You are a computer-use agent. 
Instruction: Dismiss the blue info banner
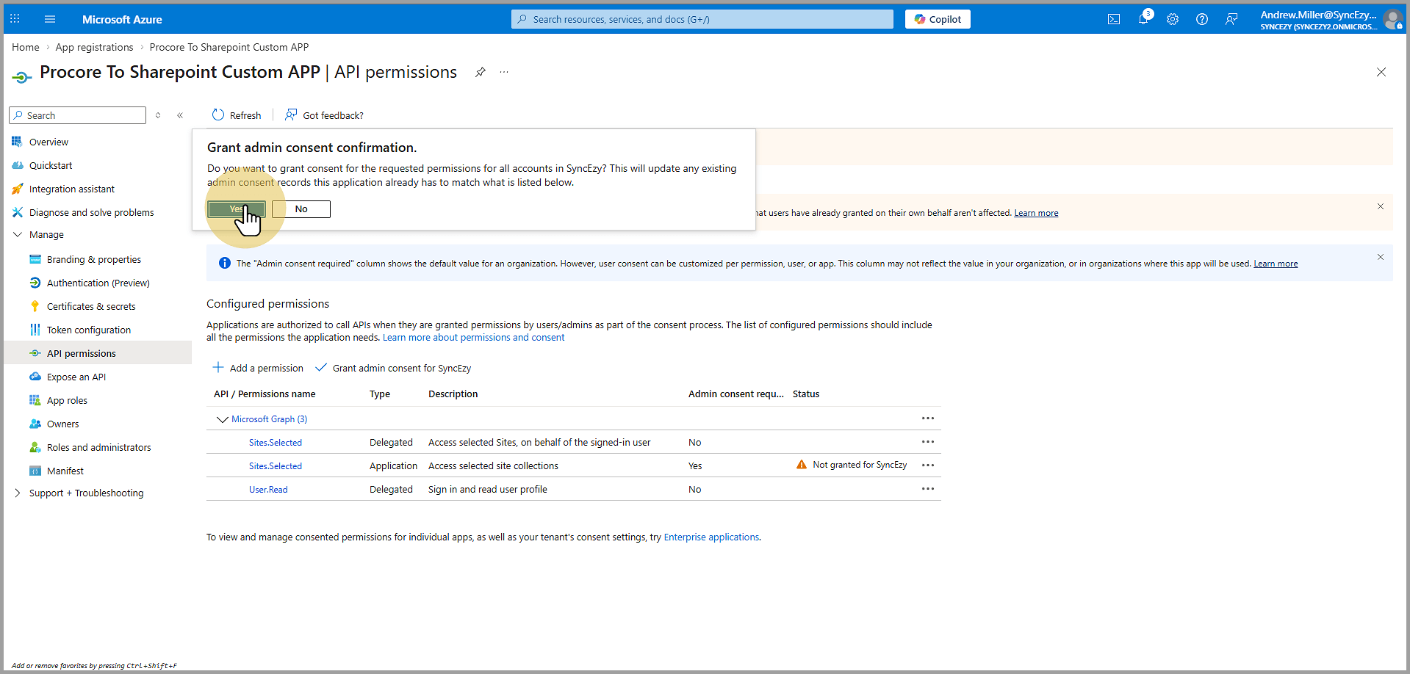point(1381,257)
